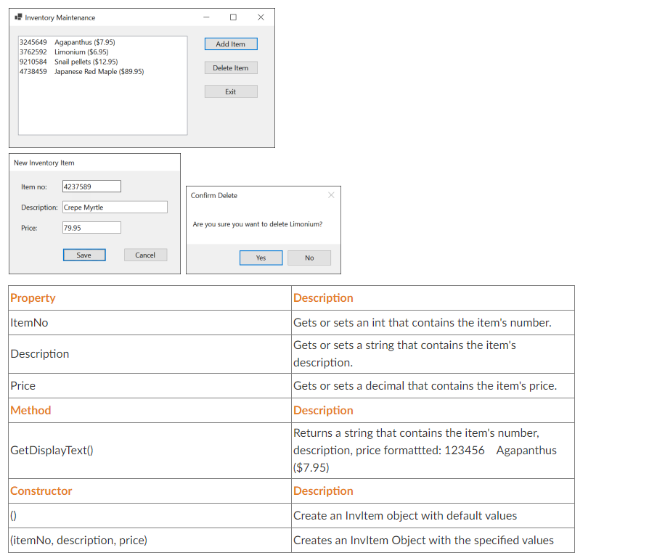
Task: Click the Price field showing 79.95
Action: click(x=91, y=228)
